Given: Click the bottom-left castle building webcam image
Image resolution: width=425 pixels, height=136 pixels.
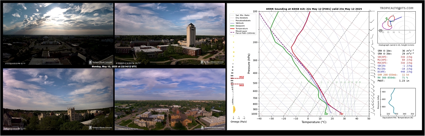Looking at the screenshot, I should 58,99.
